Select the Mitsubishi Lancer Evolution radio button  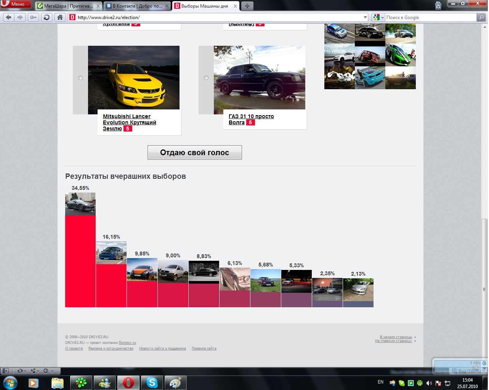click(x=80, y=78)
